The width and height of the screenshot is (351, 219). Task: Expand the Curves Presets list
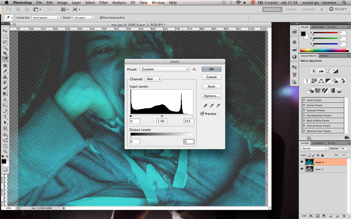tap(304, 105)
